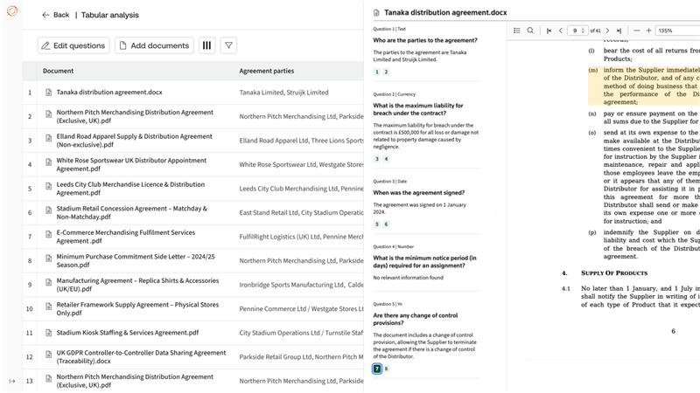
Task: Click the file icon of E-Commerce Merchandising row
Action: pyautogui.click(x=49, y=234)
